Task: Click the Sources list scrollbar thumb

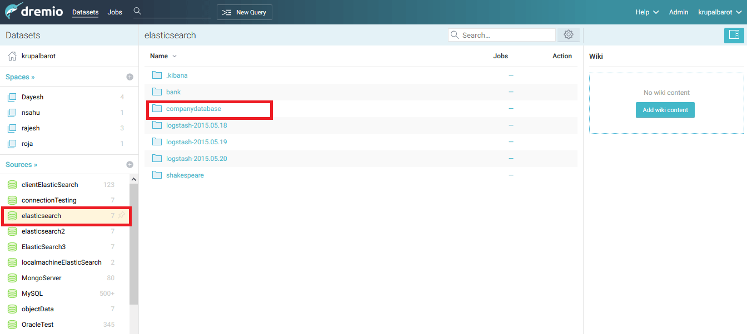Action: tap(133, 244)
